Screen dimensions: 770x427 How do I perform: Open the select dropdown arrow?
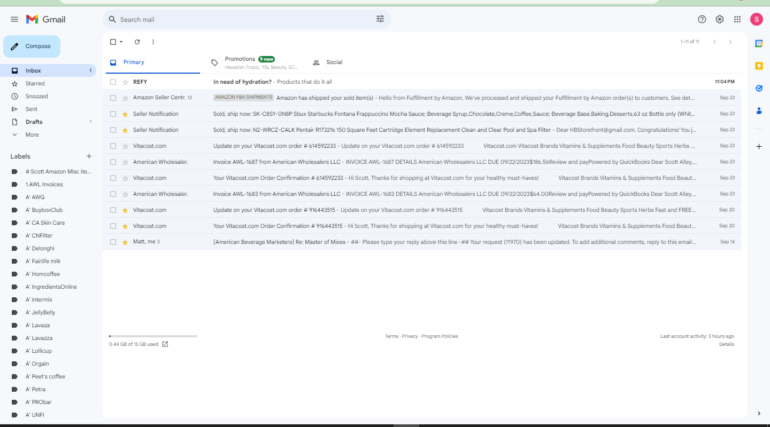coord(121,42)
